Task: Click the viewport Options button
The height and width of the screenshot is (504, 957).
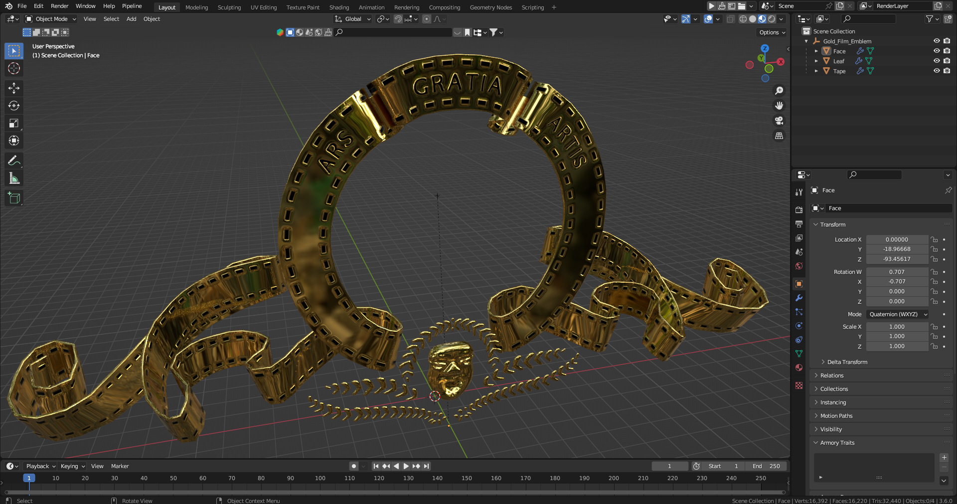Action: (x=772, y=32)
